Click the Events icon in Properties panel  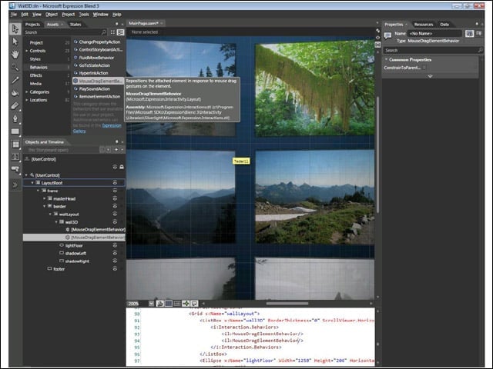(478, 33)
